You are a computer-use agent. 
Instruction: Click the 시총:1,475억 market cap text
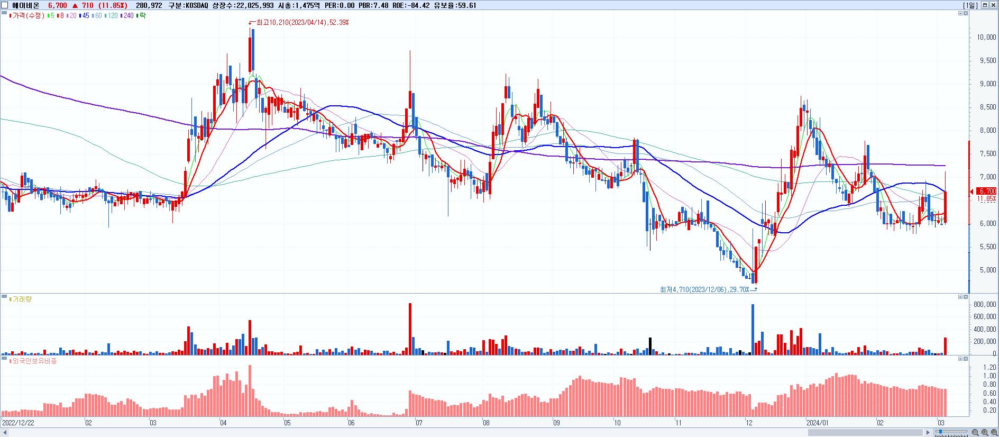click(x=299, y=5)
